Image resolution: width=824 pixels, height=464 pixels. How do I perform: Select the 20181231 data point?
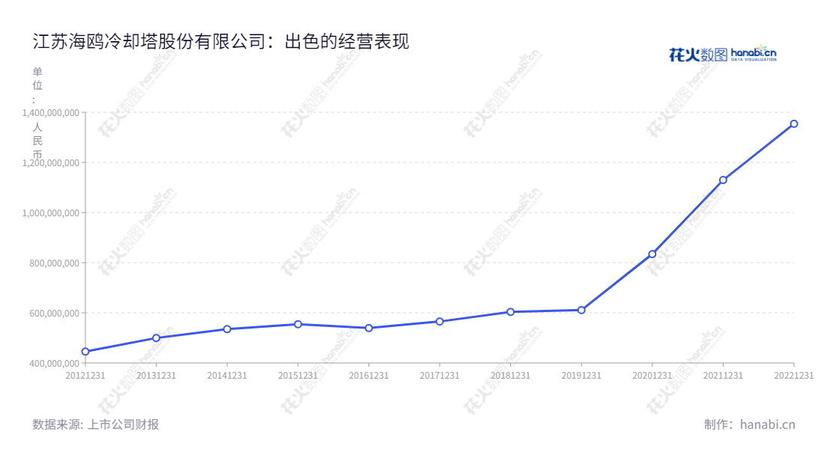coord(510,312)
